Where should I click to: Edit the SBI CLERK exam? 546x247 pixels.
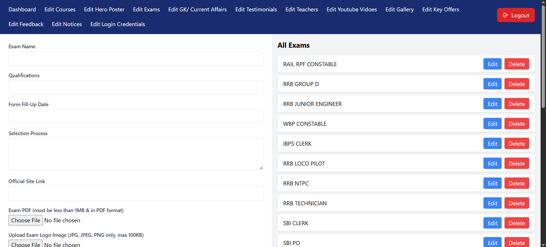pyautogui.click(x=493, y=223)
